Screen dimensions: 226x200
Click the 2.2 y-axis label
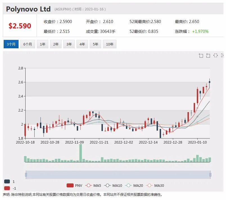21,110
